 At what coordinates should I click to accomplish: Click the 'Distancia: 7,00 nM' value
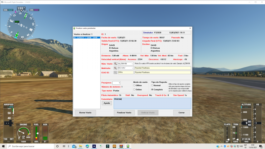110,56
